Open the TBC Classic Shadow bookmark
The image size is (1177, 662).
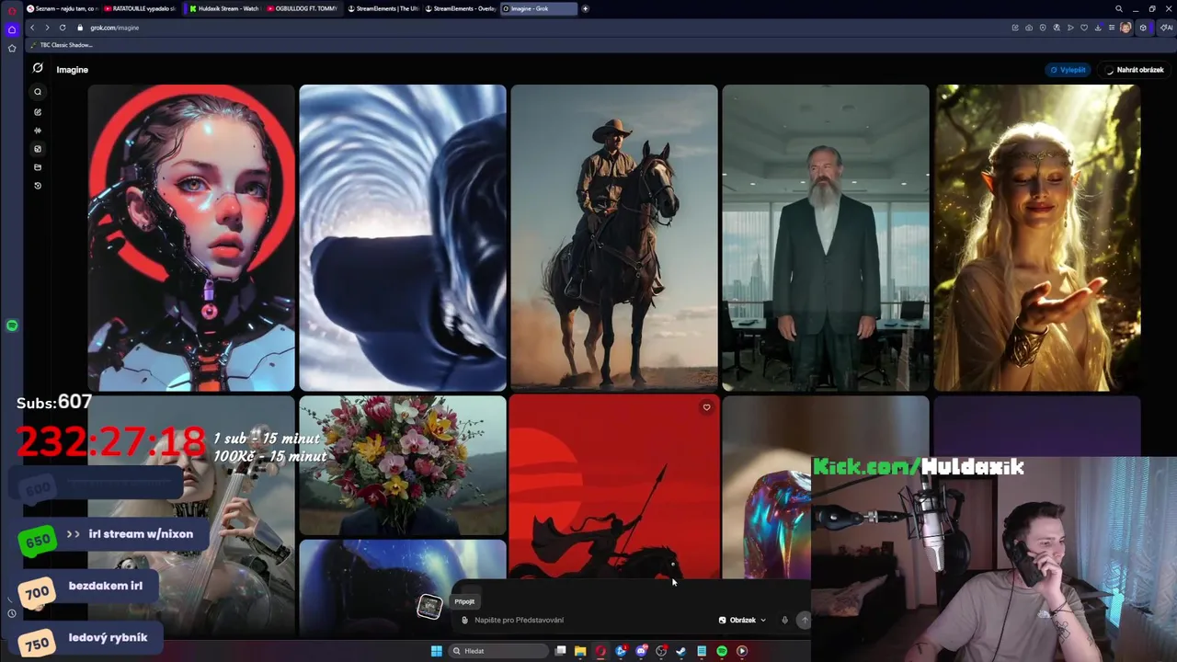tap(63, 45)
